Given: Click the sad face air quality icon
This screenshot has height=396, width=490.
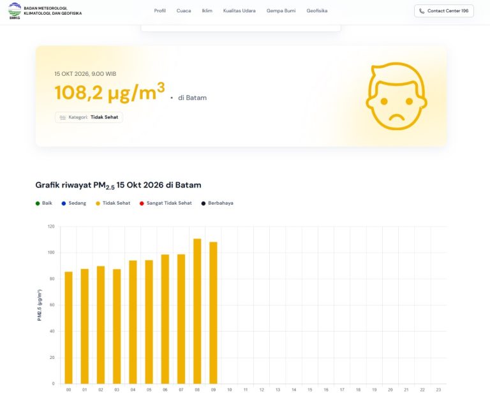Looking at the screenshot, I should 397,96.
